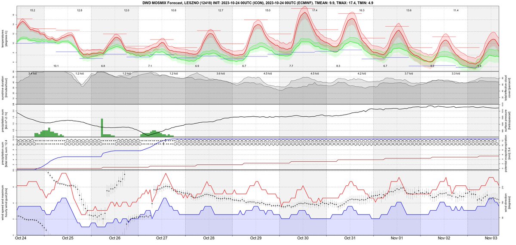This screenshot has width=516, height=245.
Task: Click the 'Nov 01' date label
Action: [397, 237]
